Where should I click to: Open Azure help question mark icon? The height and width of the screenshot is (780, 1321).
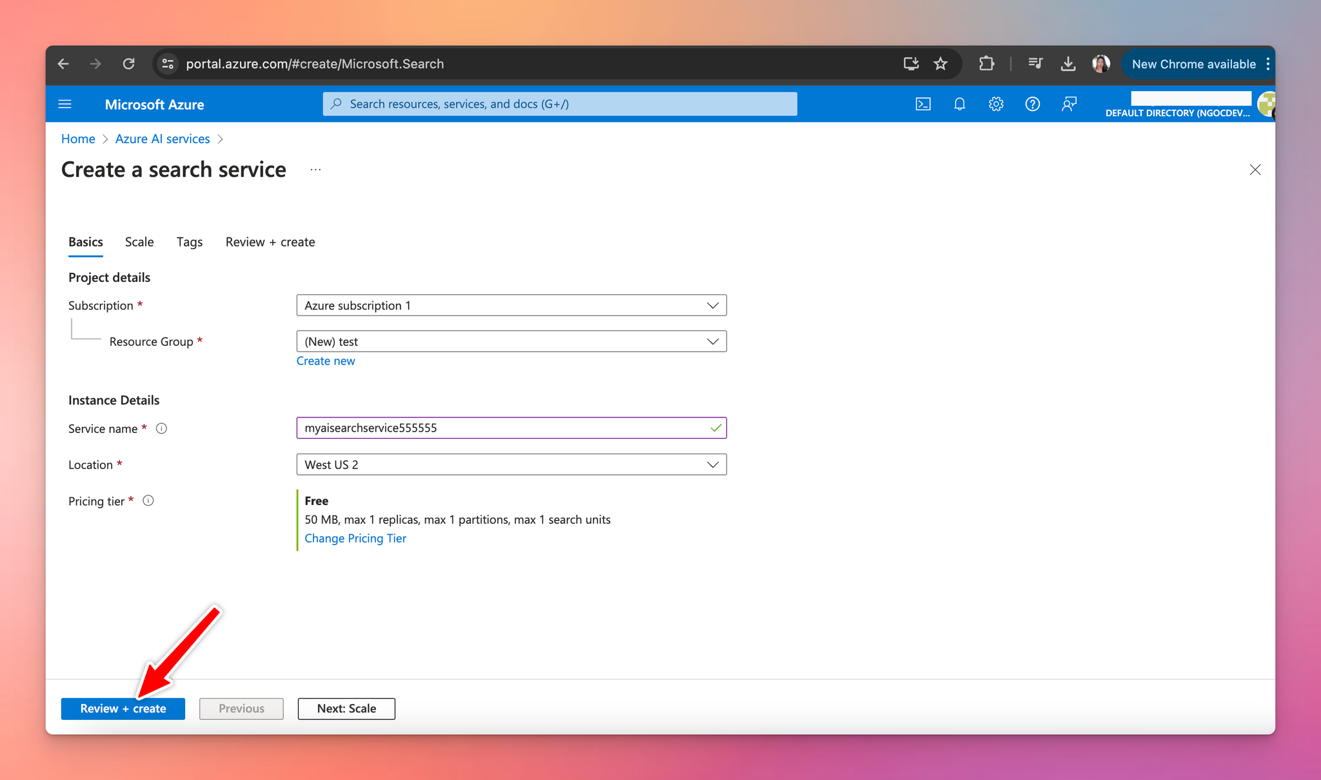click(1032, 104)
